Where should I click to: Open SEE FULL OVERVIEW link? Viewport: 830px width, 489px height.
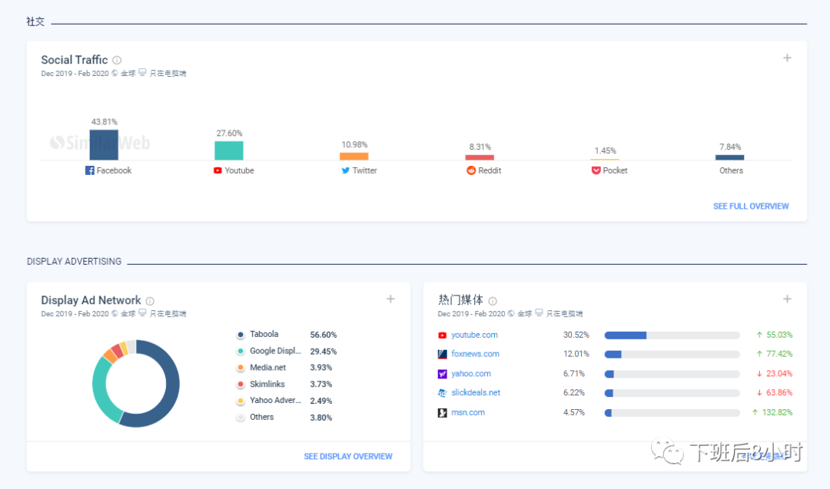(750, 207)
